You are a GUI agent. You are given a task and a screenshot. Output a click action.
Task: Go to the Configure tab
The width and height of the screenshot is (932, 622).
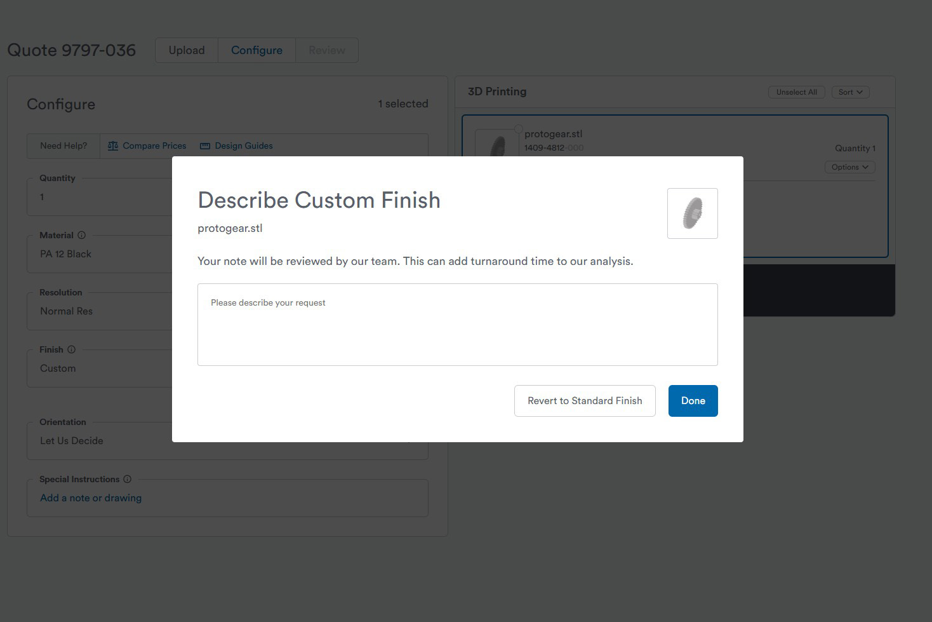256,50
